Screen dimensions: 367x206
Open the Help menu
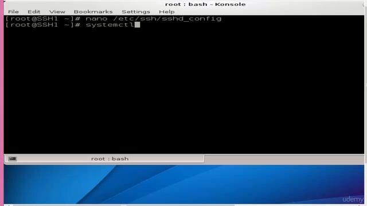pos(167,11)
